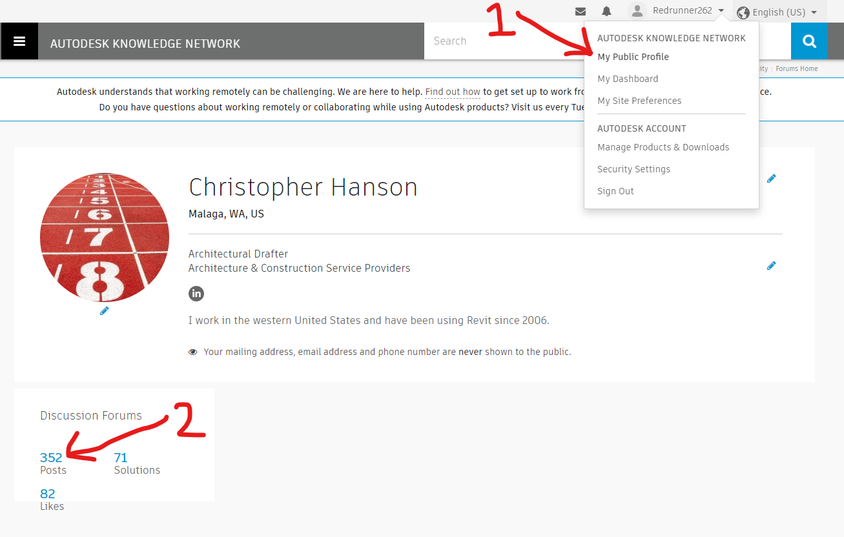Select My Dashboard from the account menu
The height and width of the screenshot is (537, 844).
point(628,79)
